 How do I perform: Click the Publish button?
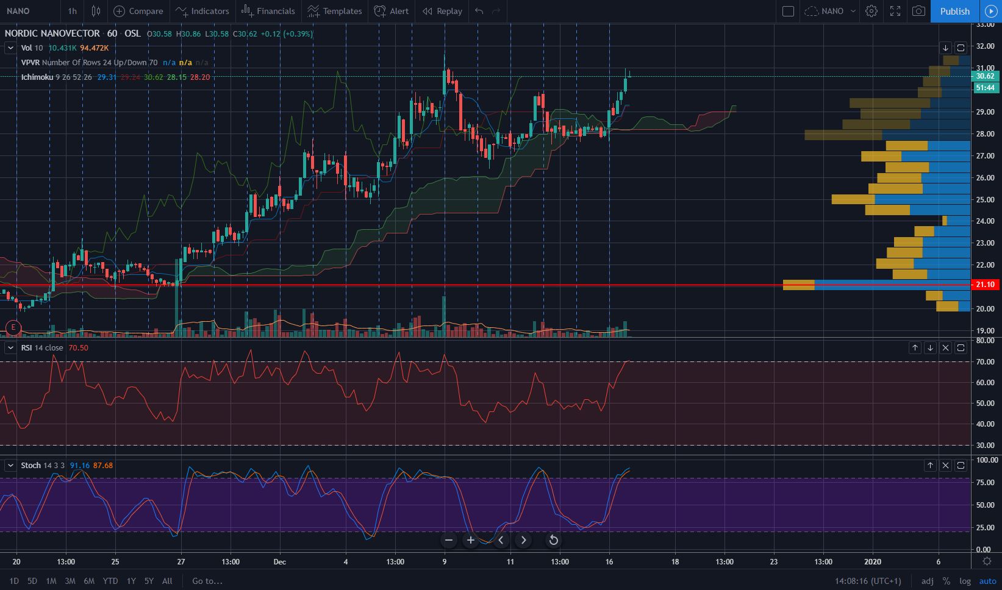pos(954,11)
